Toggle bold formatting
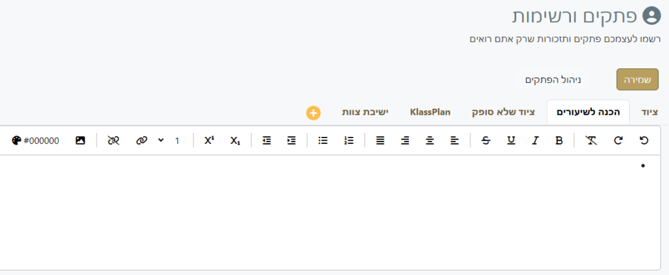The image size is (669, 275). 559,140
